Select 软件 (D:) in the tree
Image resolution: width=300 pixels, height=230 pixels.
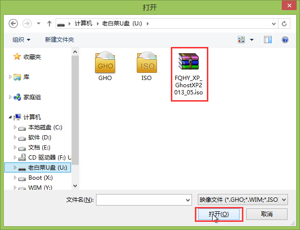[40, 138]
